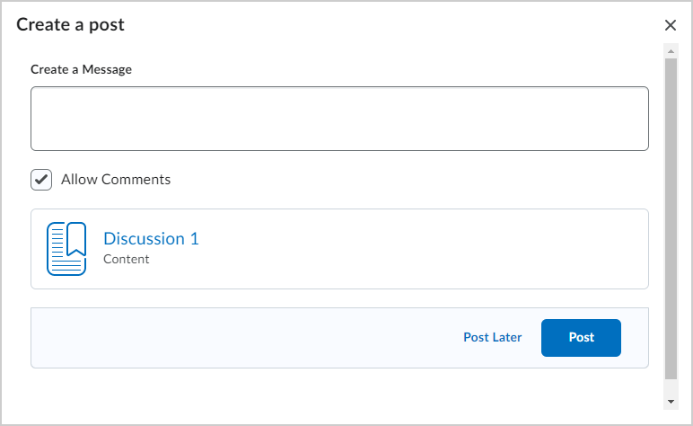Click the Allow Comments label text
693x426 pixels.
(116, 180)
